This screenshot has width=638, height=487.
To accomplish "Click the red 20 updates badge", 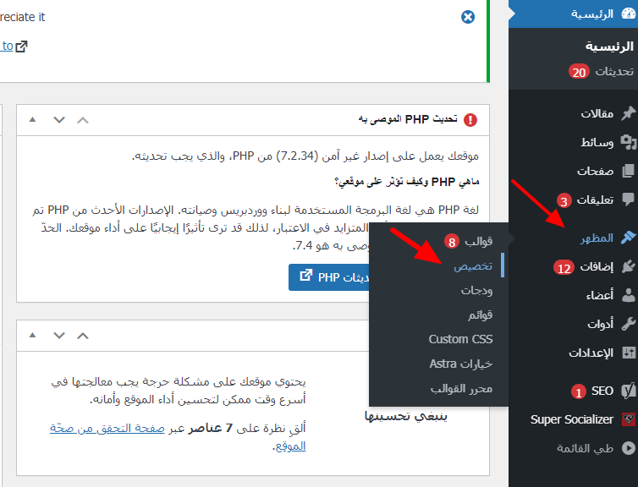I will coord(579,72).
